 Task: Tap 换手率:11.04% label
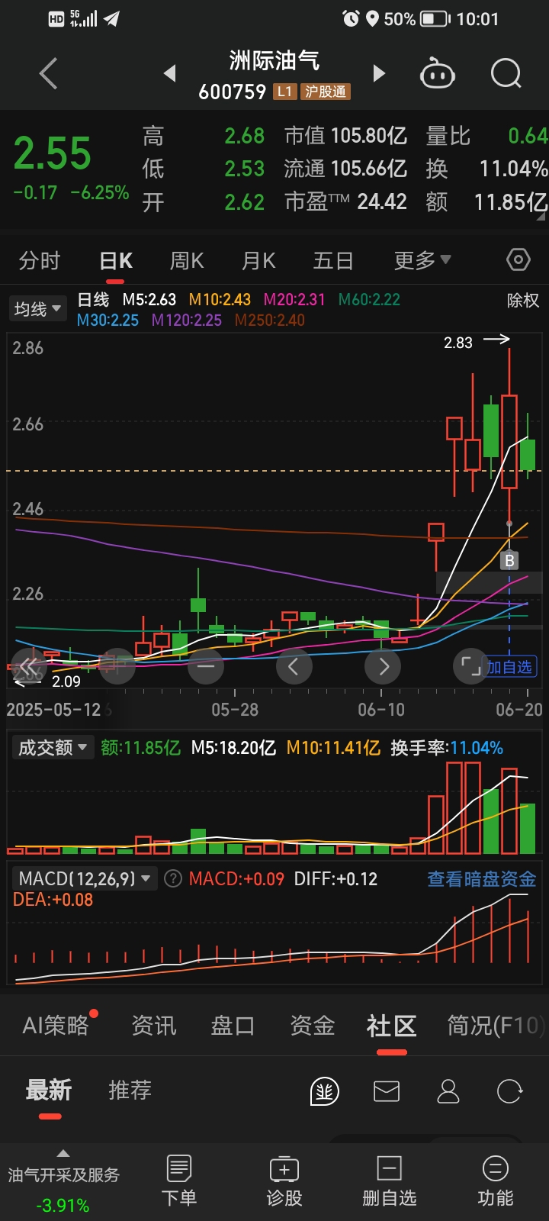[447, 748]
